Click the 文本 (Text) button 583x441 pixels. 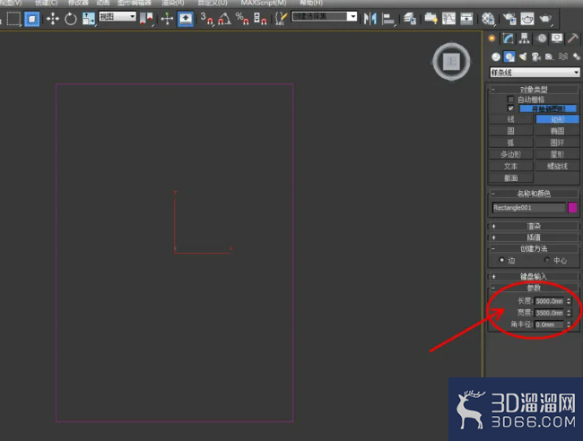(x=511, y=166)
